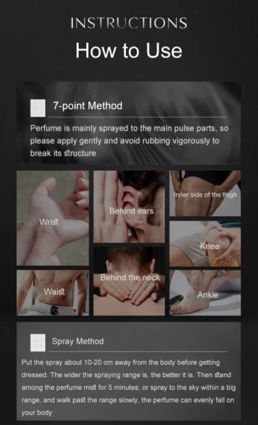Click the How to Use heading
This screenshot has height=425, width=258.
pyautogui.click(x=129, y=50)
